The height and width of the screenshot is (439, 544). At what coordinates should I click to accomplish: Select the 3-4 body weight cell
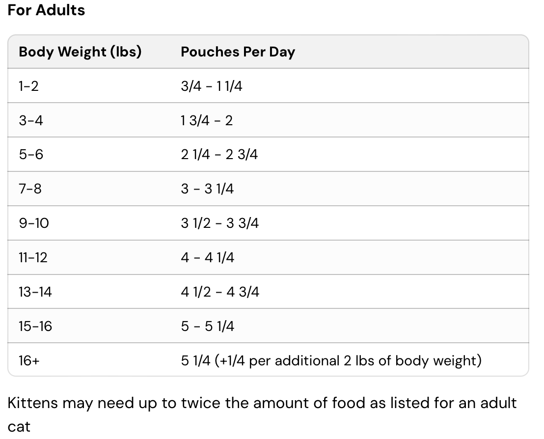(x=31, y=120)
